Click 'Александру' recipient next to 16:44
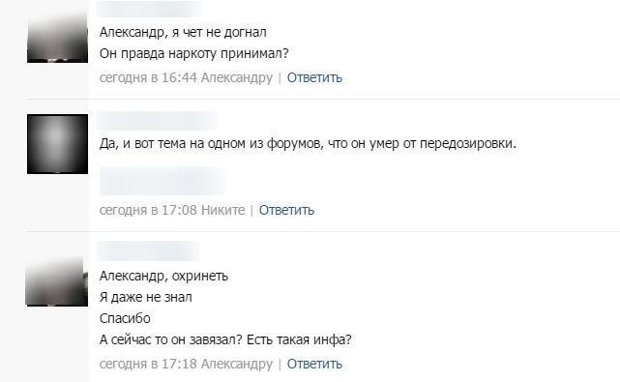The image size is (620, 382). tap(237, 77)
